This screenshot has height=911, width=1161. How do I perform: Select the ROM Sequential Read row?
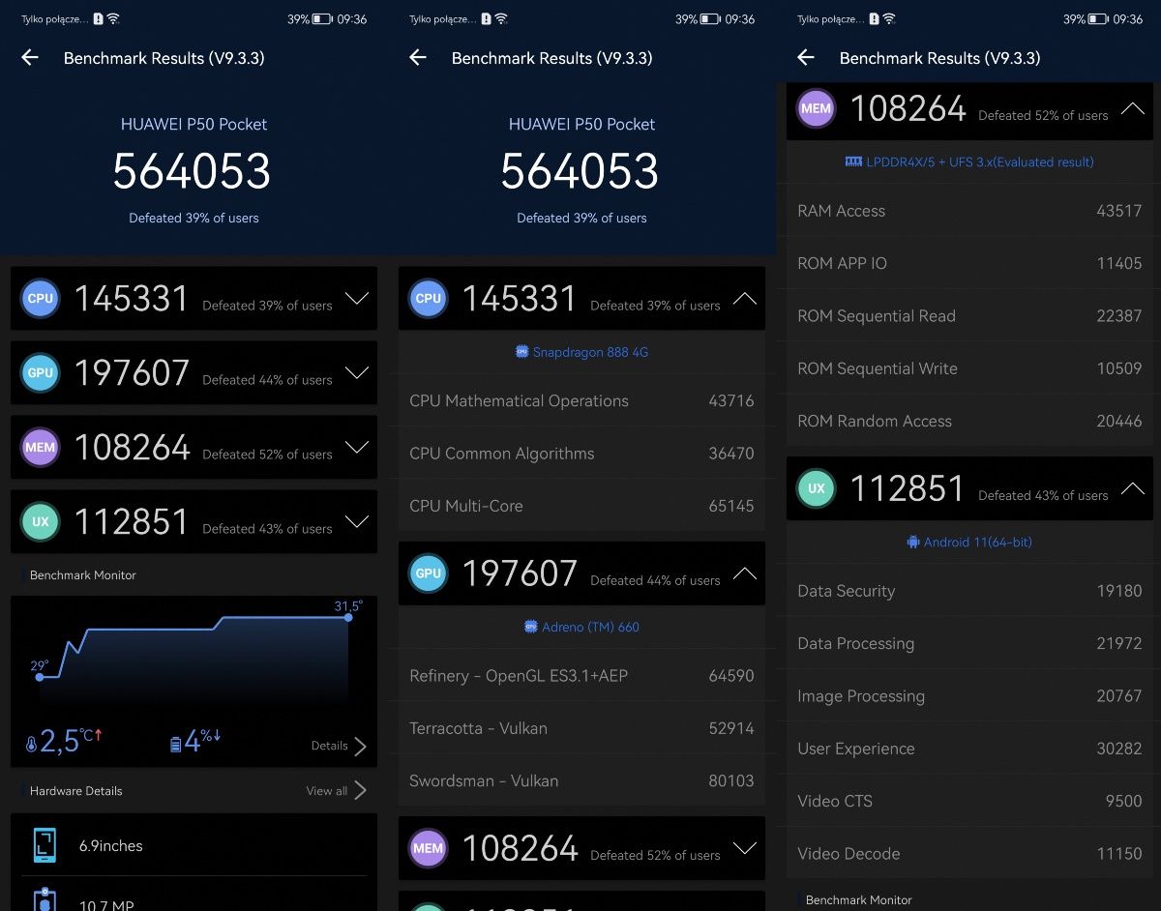click(969, 315)
